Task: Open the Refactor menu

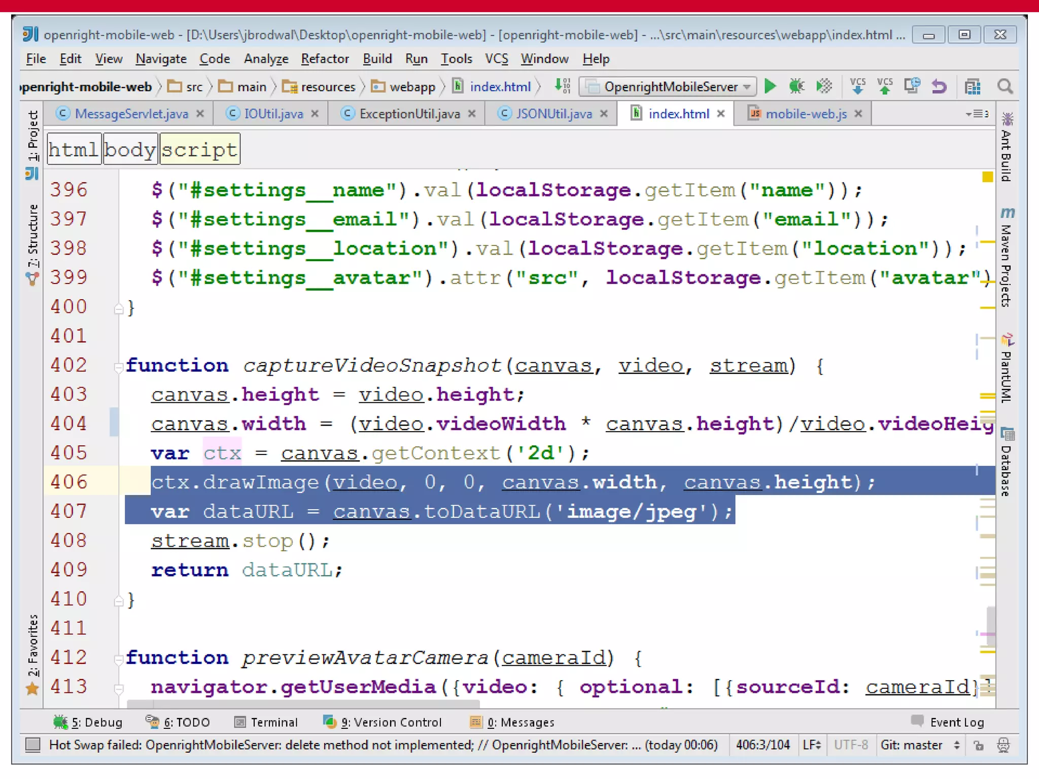Action: 325,59
